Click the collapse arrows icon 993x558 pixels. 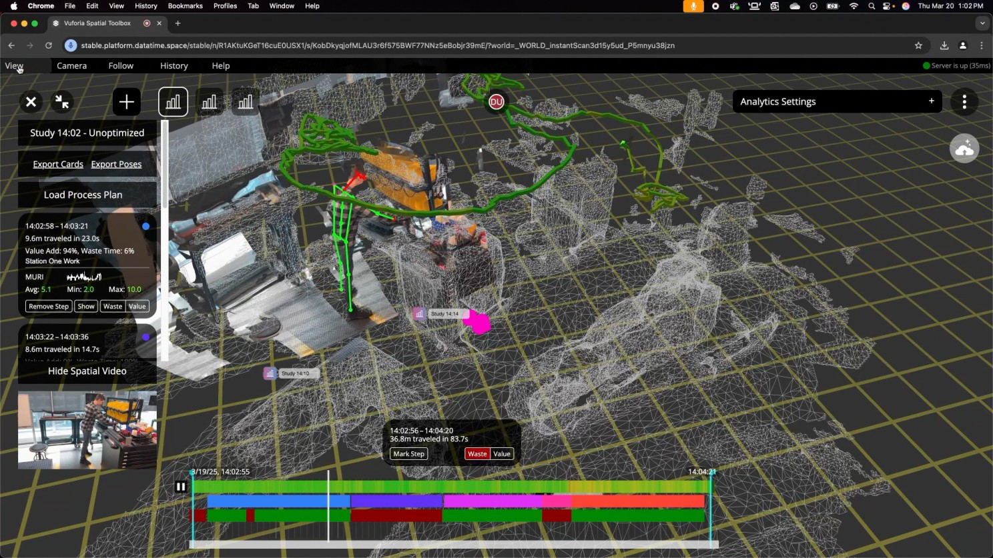click(x=62, y=102)
